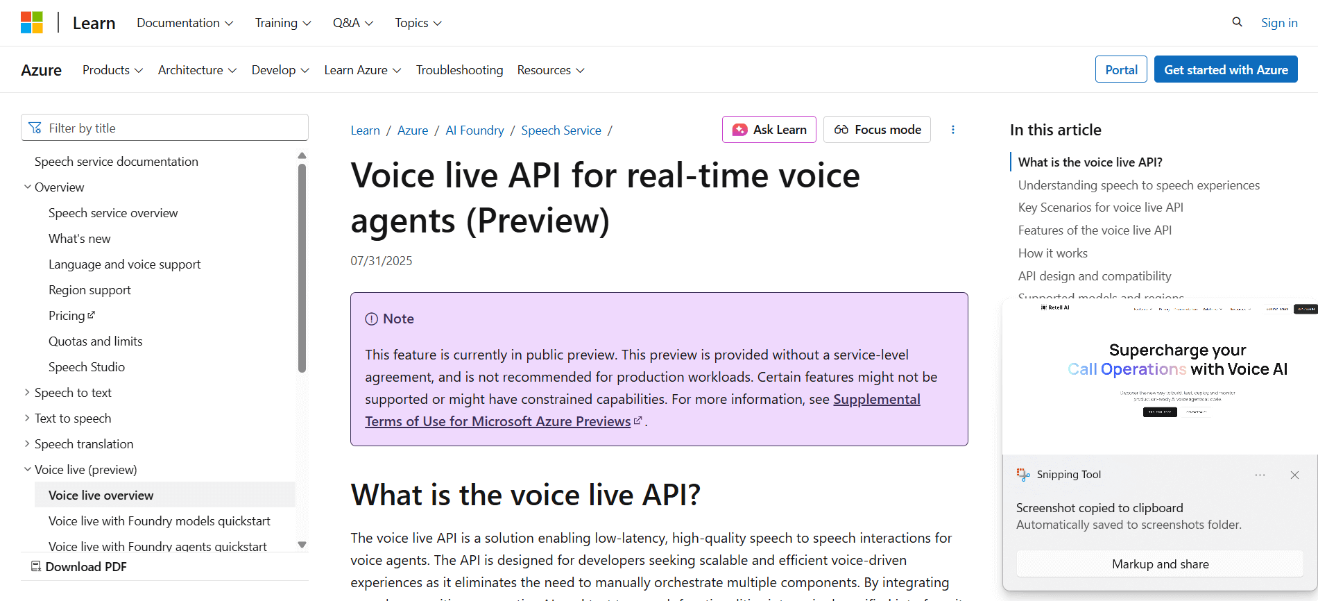The height and width of the screenshot is (601, 1318).
Task: Jump to Features of the voice live API
Action: [1095, 230]
